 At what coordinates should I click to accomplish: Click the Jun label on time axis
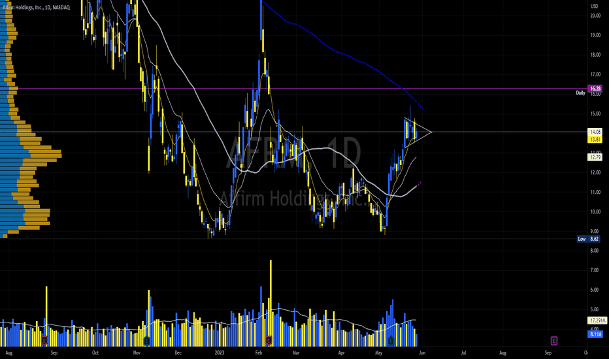click(422, 352)
